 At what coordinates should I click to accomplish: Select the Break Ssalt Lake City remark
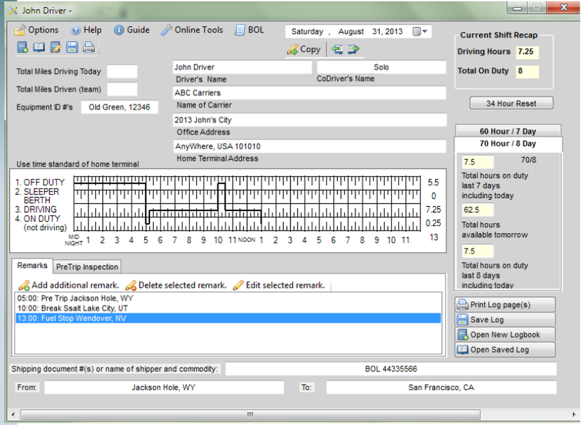(x=73, y=308)
